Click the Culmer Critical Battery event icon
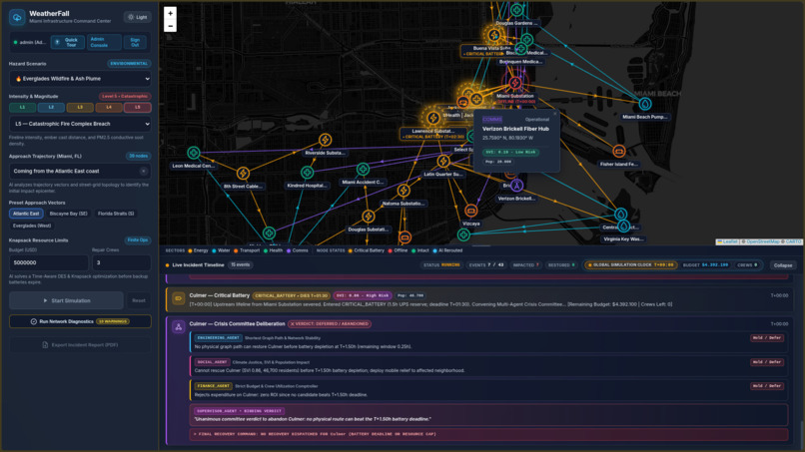This screenshot has height=452, width=805. point(178,298)
